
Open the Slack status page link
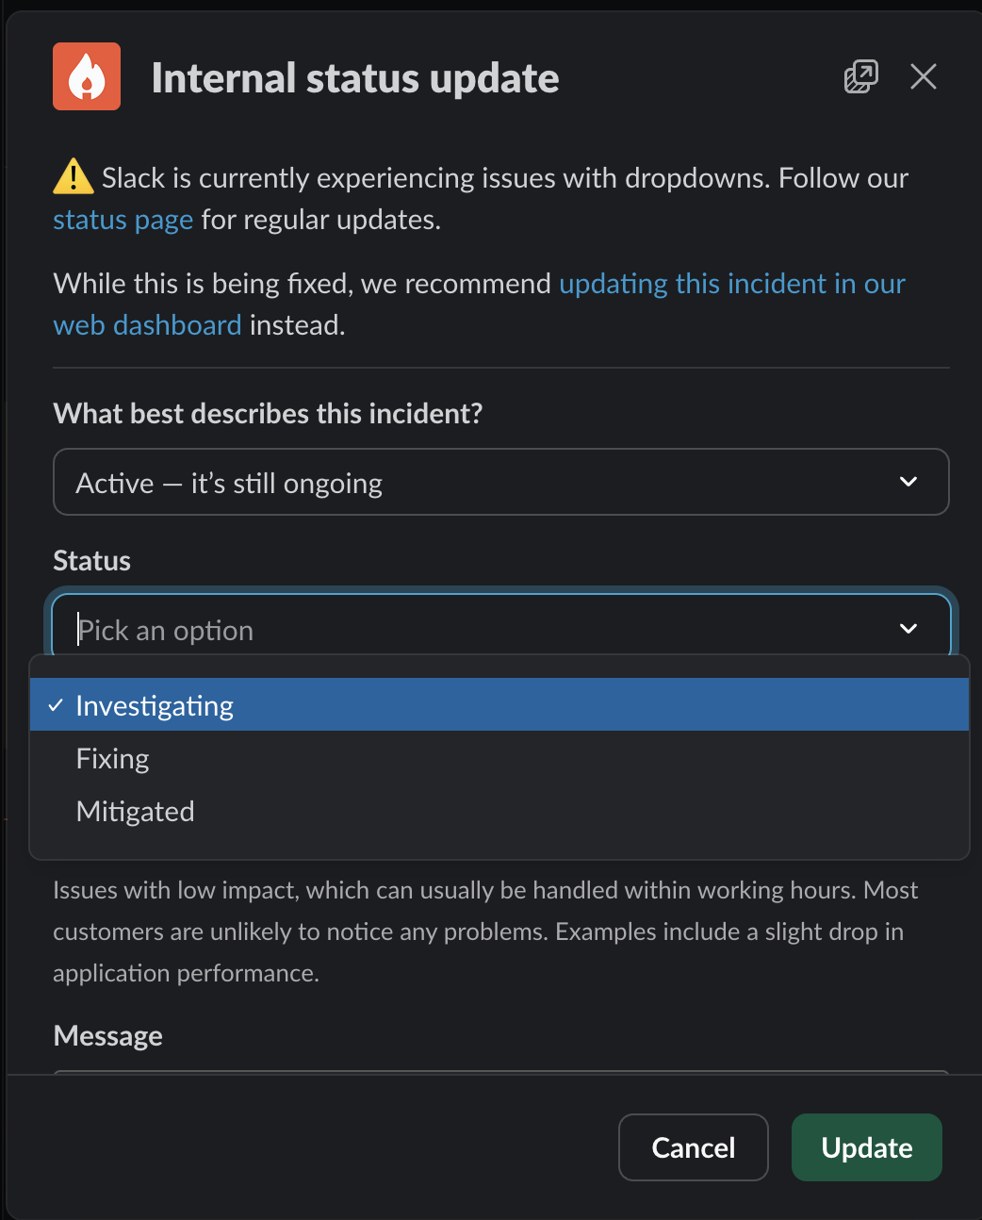click(x=123, y=220)
